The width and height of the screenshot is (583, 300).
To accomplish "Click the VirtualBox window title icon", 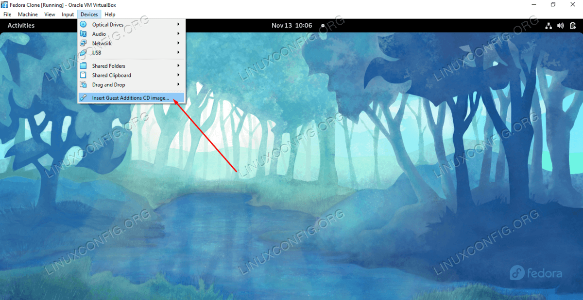I will point(4,5).
